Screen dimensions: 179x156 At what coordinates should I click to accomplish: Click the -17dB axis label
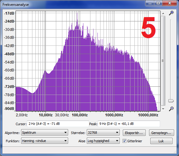tap(9, 13)
